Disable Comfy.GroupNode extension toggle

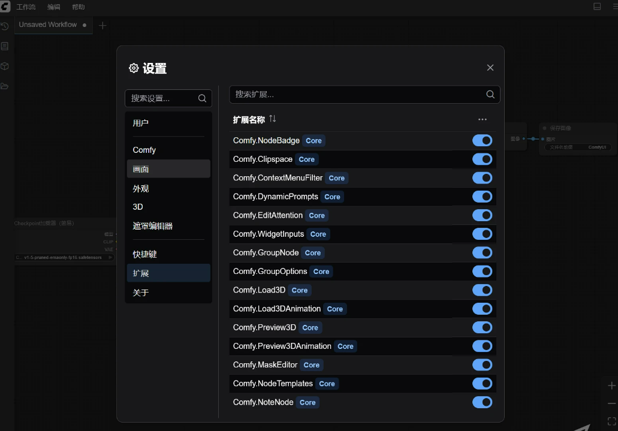click(x=483, y=253)
